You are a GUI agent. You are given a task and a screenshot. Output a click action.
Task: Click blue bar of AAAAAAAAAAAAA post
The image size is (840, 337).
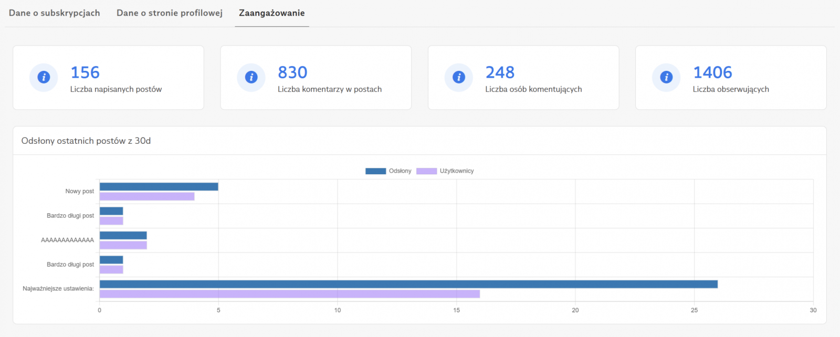(123, 236)
